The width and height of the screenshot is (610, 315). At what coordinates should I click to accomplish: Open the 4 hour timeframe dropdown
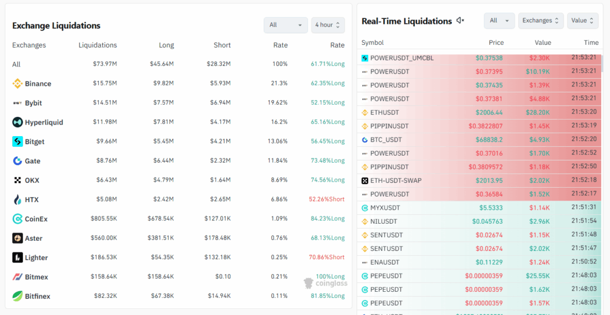coord(328,25)
